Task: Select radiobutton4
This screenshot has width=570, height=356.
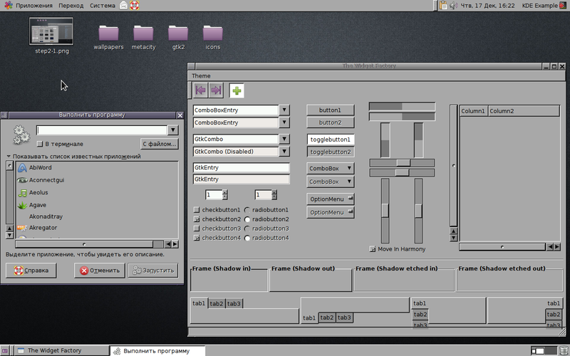Action: click(247, 238)
